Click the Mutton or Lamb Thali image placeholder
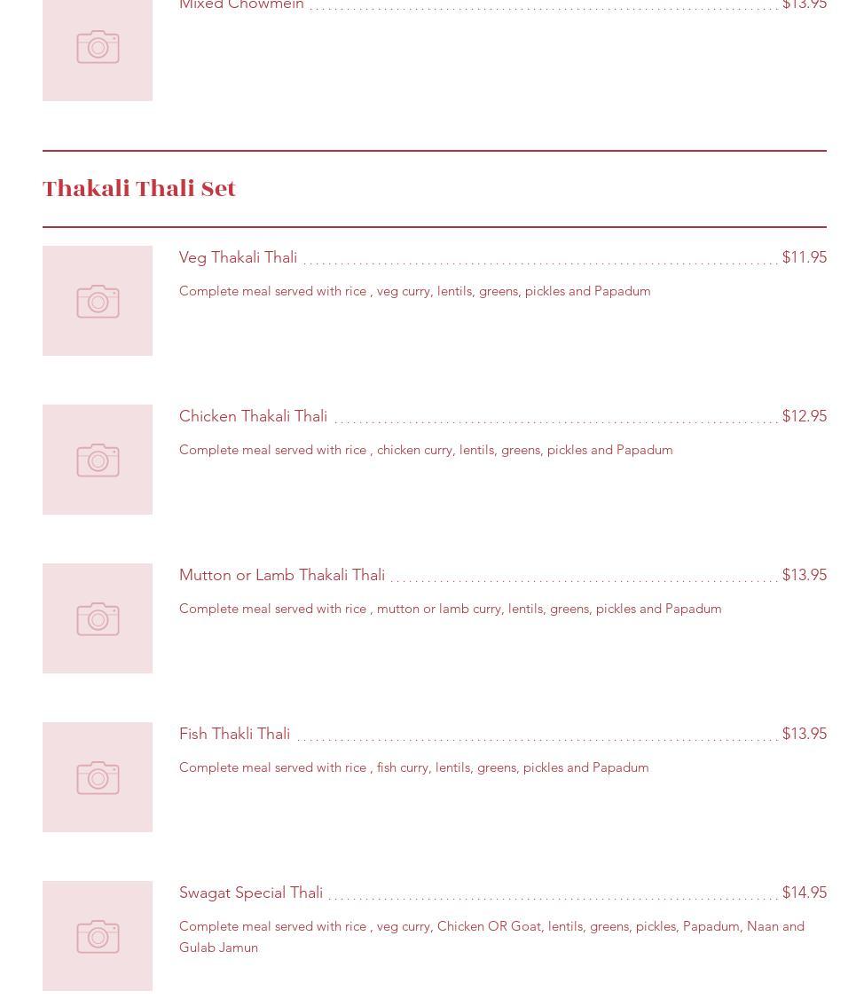This screenshot has width=856, height=999. click(98, 618)
